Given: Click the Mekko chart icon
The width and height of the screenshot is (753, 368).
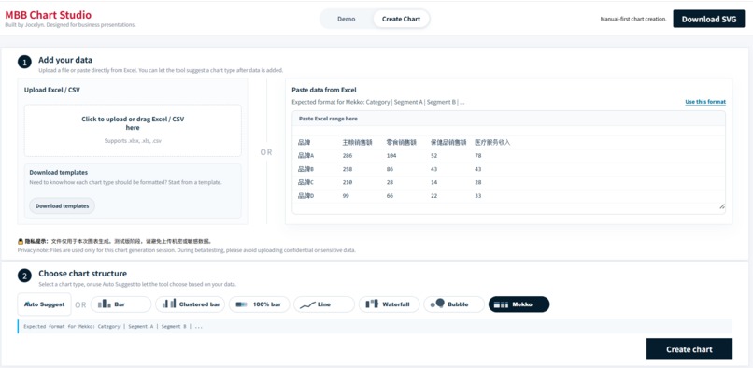Looking at the screenshot, I should coord(501,304).
